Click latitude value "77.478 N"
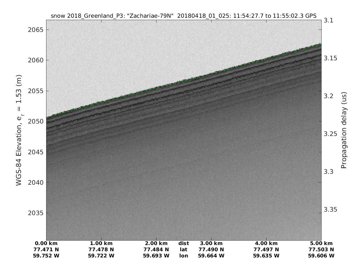This screenshot has height=266, width=355. (x=101, y=249)
